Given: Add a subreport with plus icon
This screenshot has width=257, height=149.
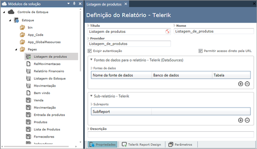Looking at the screenshot, I should coord(241,120).
